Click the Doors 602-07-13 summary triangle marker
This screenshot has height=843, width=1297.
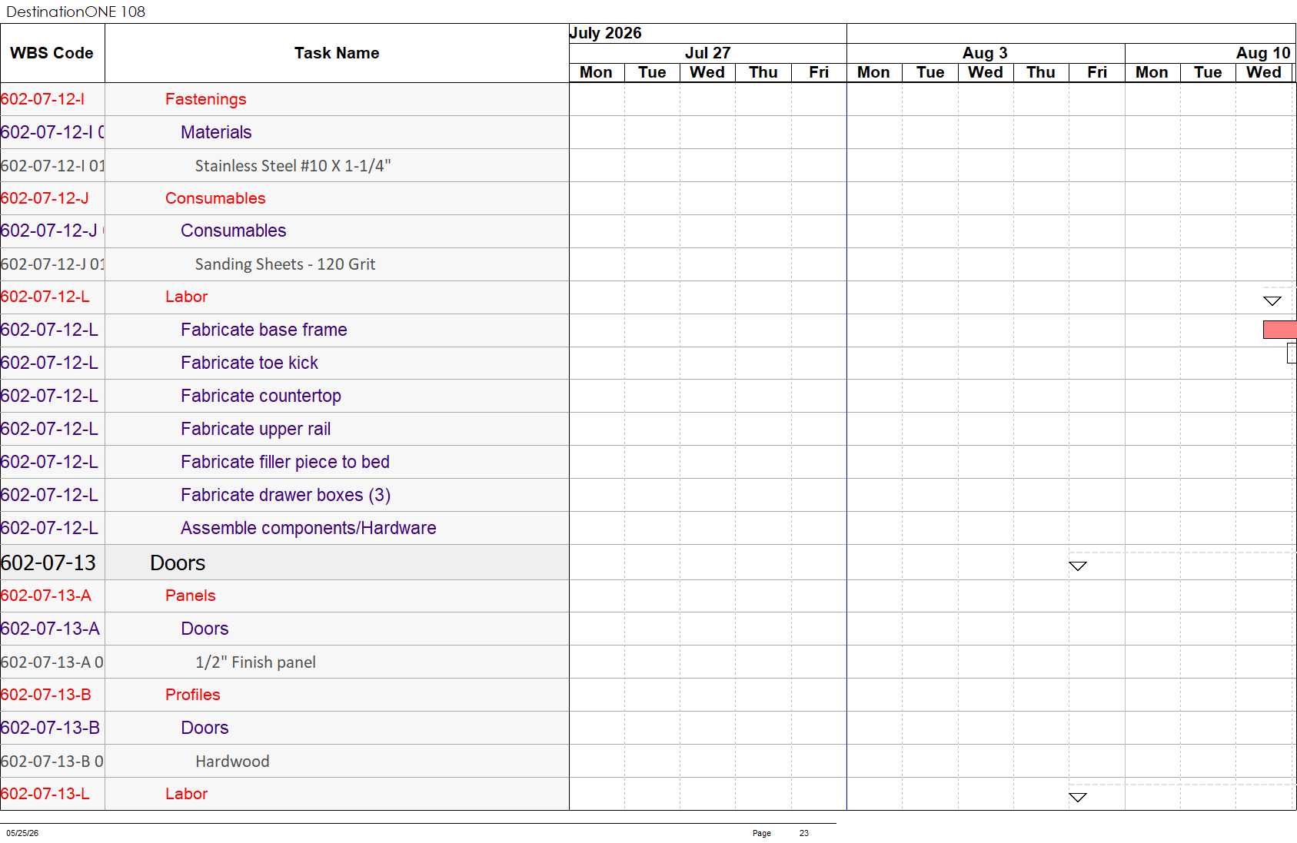click(1078, 566)
